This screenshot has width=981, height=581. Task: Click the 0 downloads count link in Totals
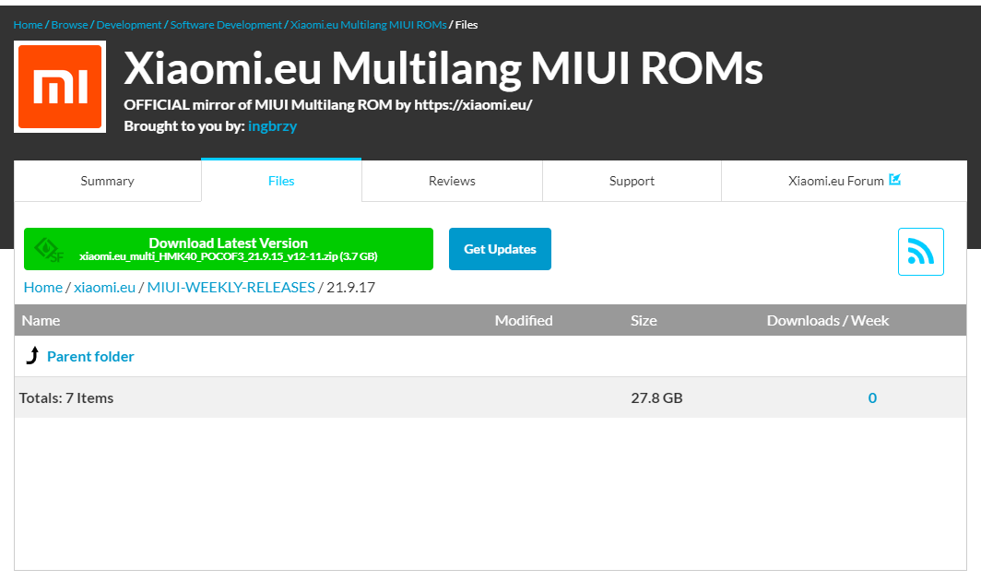pyautogui.click(x=872, y=398)
